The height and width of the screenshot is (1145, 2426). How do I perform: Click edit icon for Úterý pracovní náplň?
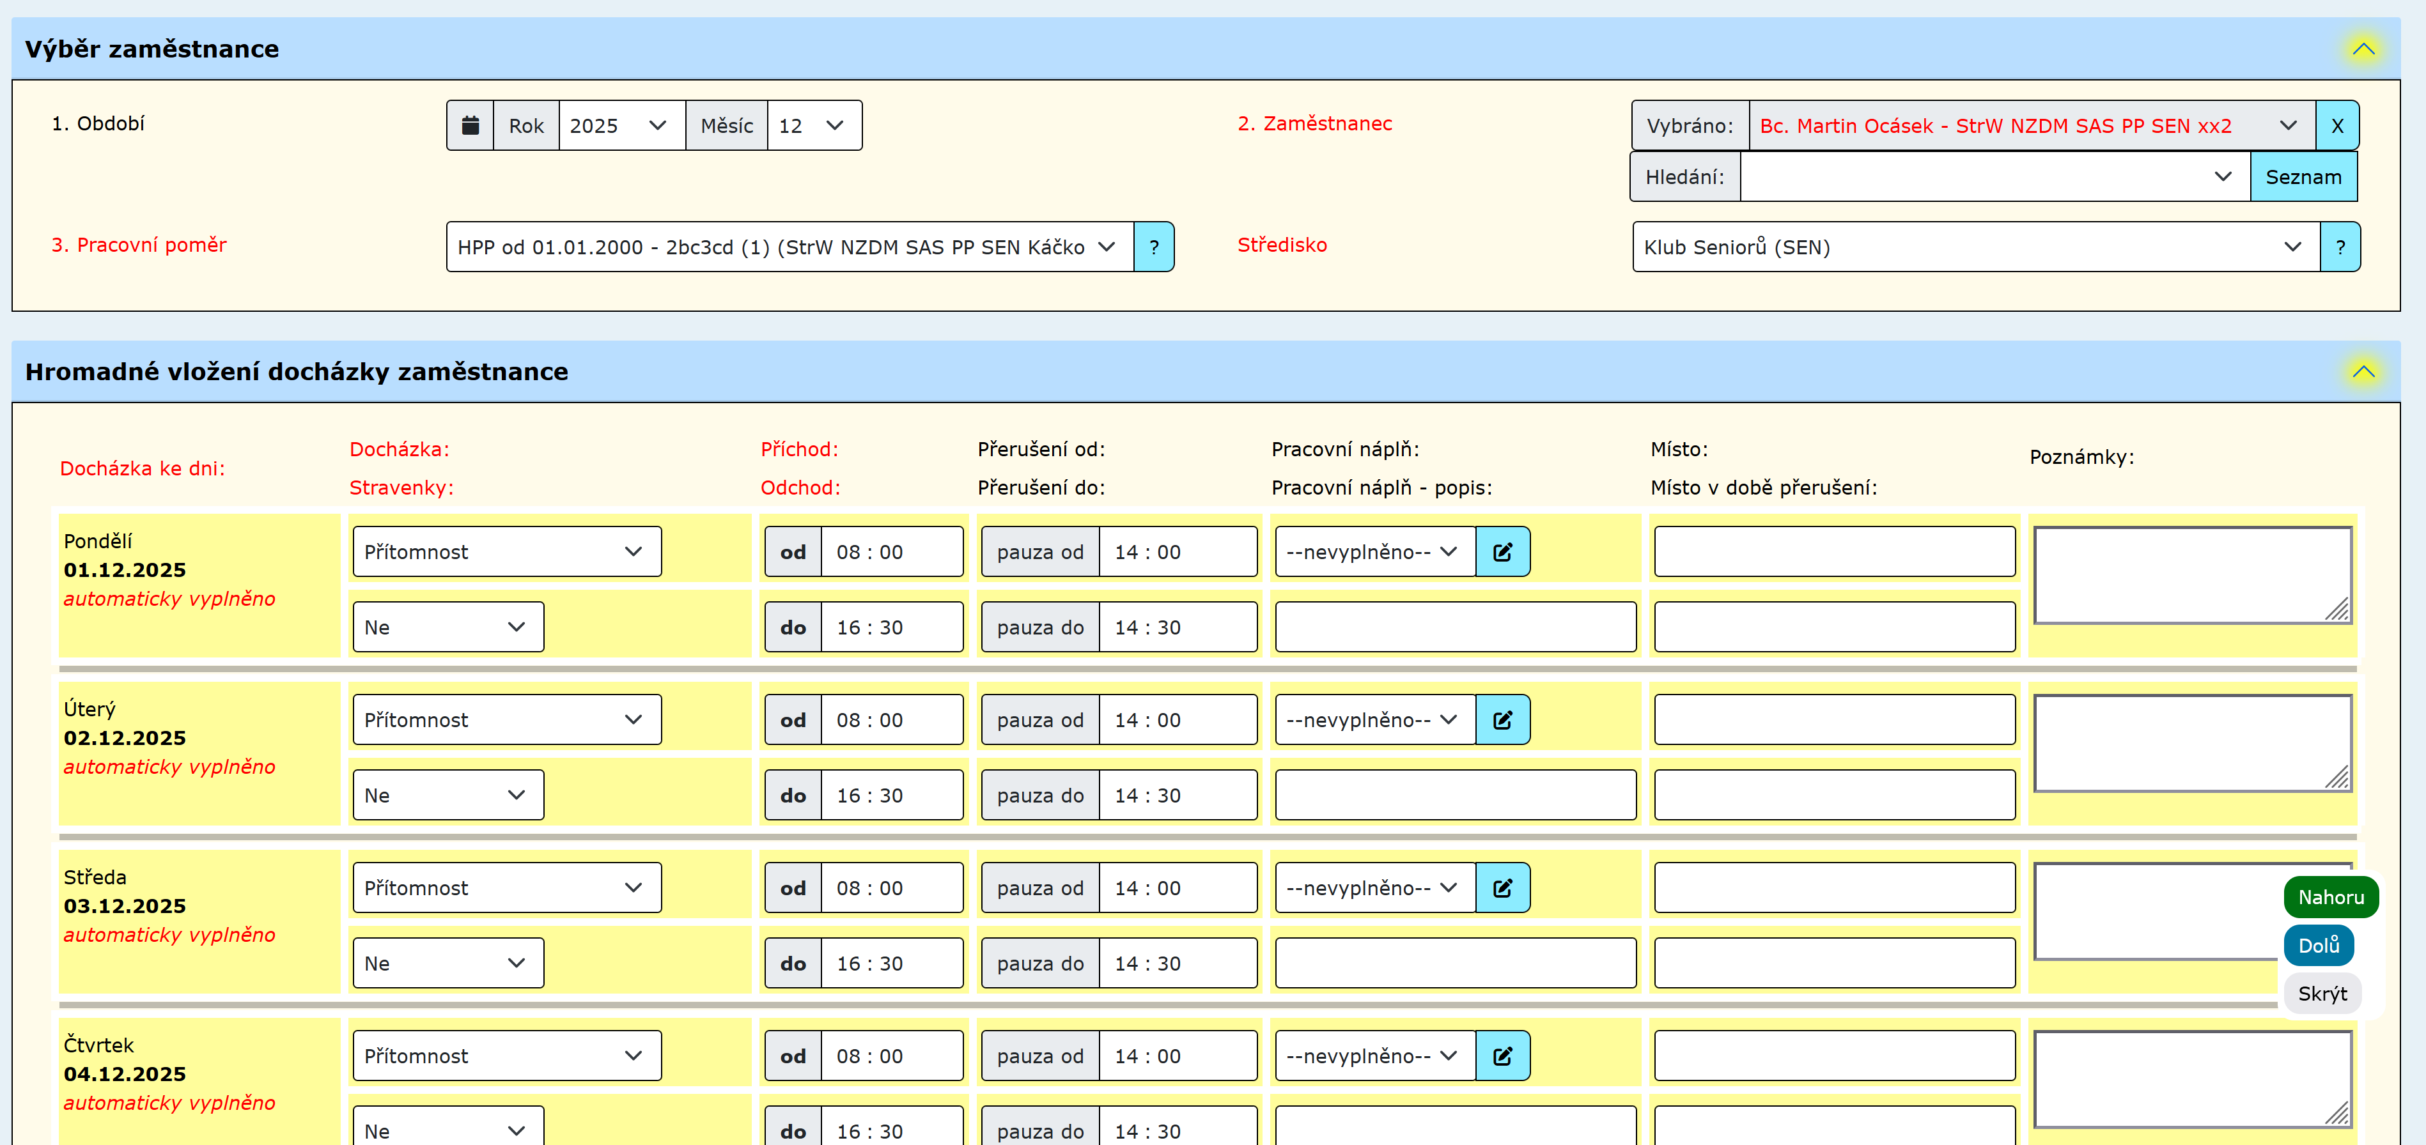pos(1502,719)
